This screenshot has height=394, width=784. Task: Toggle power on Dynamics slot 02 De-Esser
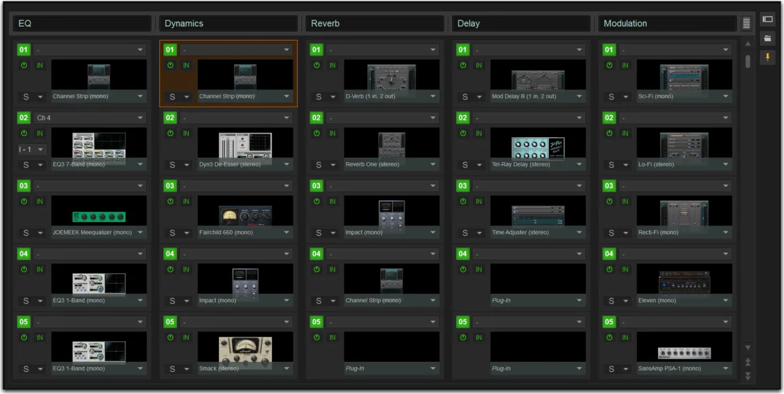pyautogui.click(x=171, y=133)
